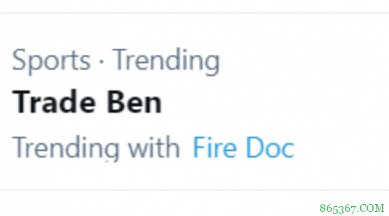Click the gray strip above the trending card
Image resolution: width=389 pixels, height=216 pixels.
[195, 6]
